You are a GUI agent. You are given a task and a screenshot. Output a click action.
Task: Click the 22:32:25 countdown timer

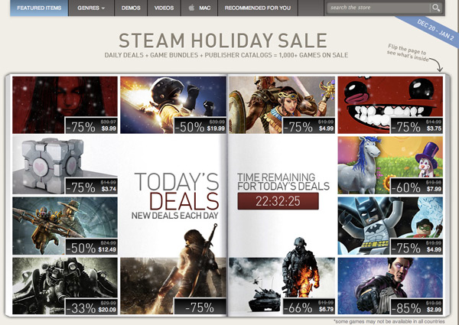point(278,201)
